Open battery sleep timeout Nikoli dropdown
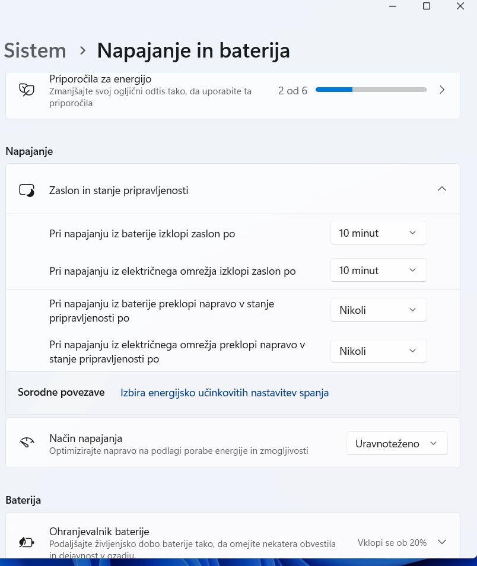 click(379, 310)
